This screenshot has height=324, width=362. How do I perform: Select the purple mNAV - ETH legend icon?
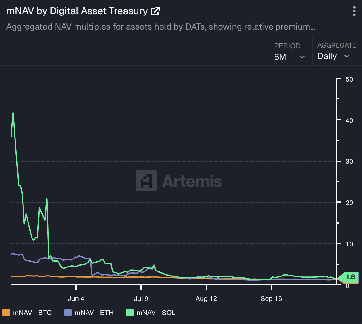pyautogui.click(x=68, y=313)
